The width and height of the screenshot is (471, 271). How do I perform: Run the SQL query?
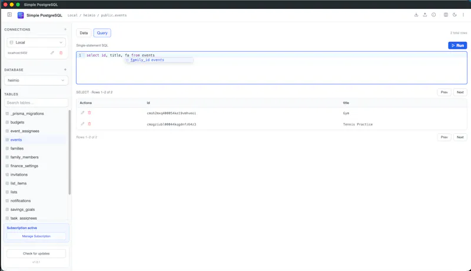click(x=457, y=45)
